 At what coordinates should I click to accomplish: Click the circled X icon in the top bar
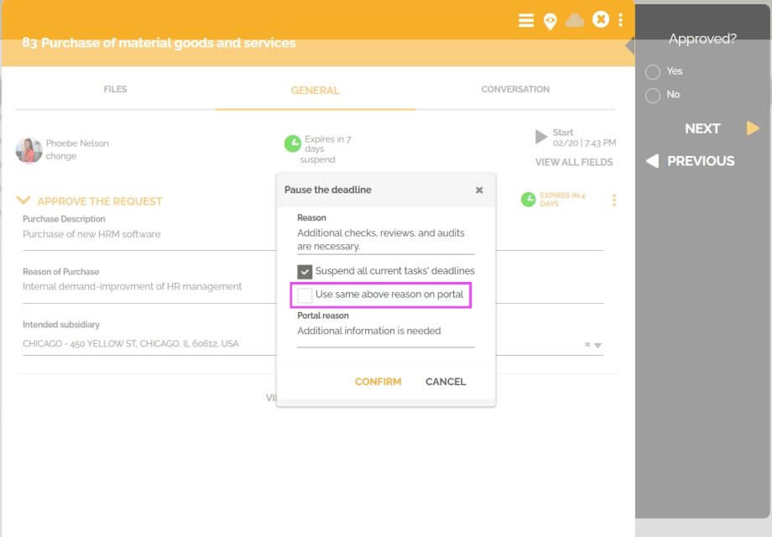[x=601, y=20]
